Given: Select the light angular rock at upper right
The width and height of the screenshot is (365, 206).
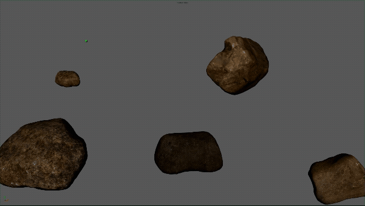Looking at the screenshot, I should 238,65.
